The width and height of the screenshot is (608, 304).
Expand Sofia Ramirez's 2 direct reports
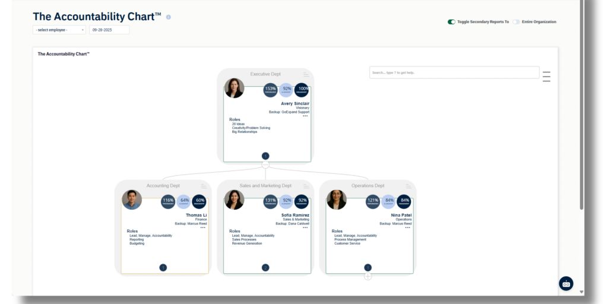265,268
